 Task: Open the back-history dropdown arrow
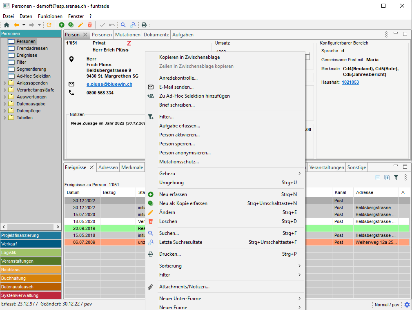click(x=24, y=25)
